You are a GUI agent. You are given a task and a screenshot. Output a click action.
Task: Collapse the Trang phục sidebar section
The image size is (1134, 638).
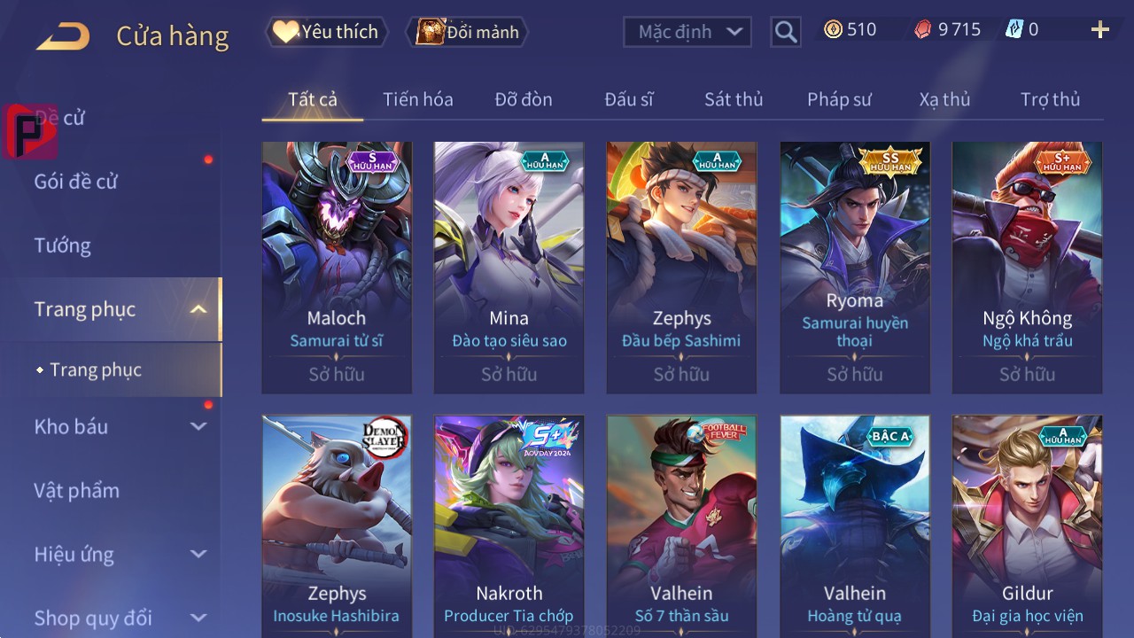(x=198, y=309)
